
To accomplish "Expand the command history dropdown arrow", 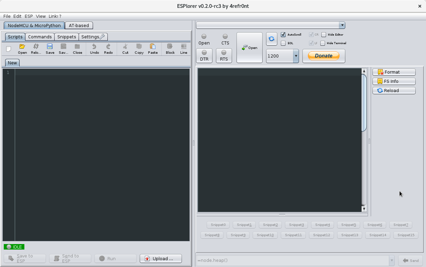I will click(x=392, y=260).
